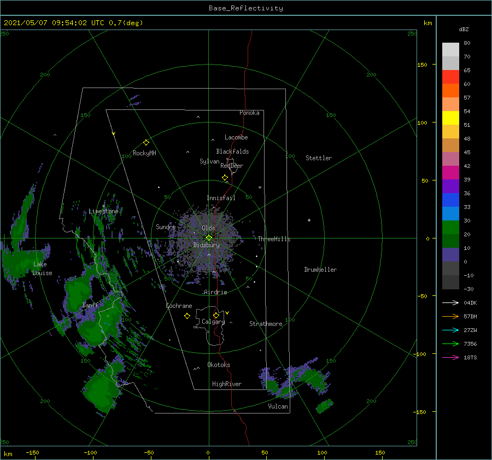The width and height of the screenshot is (492, 460).
Task: Click the yellow radar-site diamond at map center
Action: point(209,238)
